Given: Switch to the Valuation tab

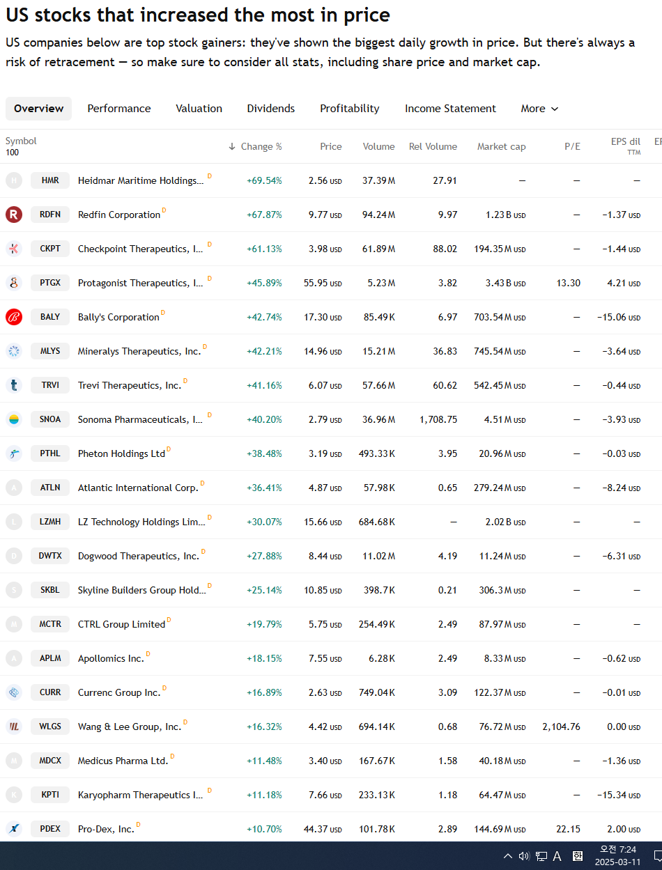Looking at the screenshot, I should (199, 109).
